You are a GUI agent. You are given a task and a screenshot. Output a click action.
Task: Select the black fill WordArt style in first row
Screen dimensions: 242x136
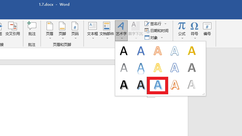click(124, 51)
